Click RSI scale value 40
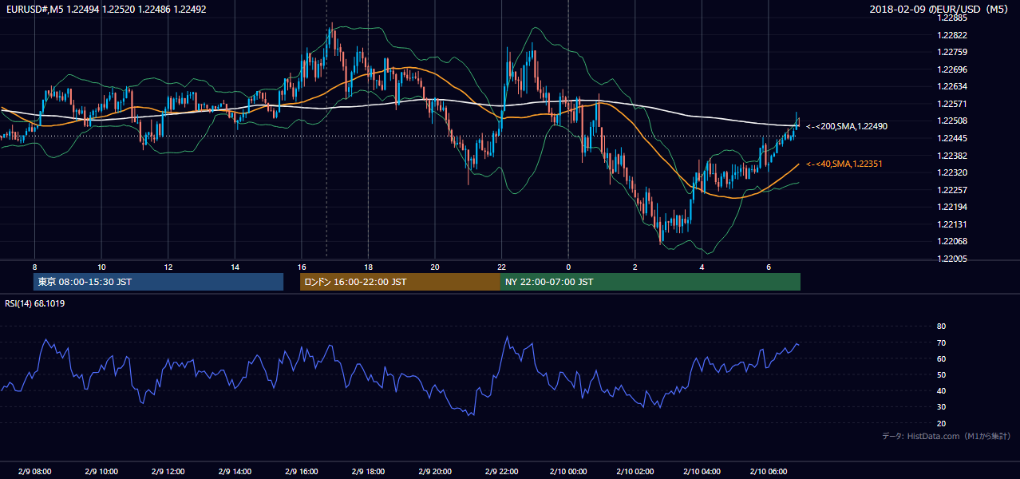Image resolution: width=1020 pixels, height=479 pixels. pyautogui.click(x=941, y=390)
